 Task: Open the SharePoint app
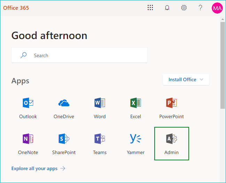(64, 144)
